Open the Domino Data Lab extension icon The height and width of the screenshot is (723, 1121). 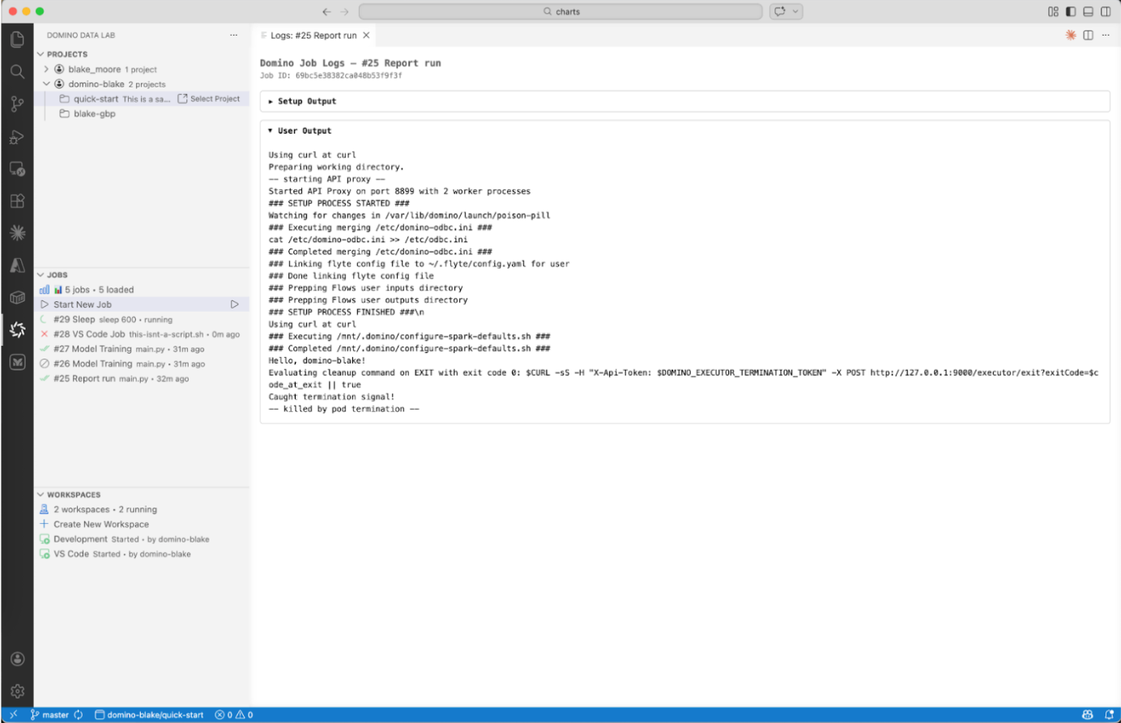point(18,330)
